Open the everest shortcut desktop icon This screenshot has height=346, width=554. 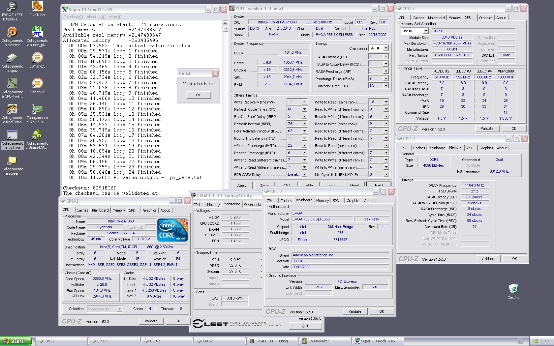pos(12,37)
